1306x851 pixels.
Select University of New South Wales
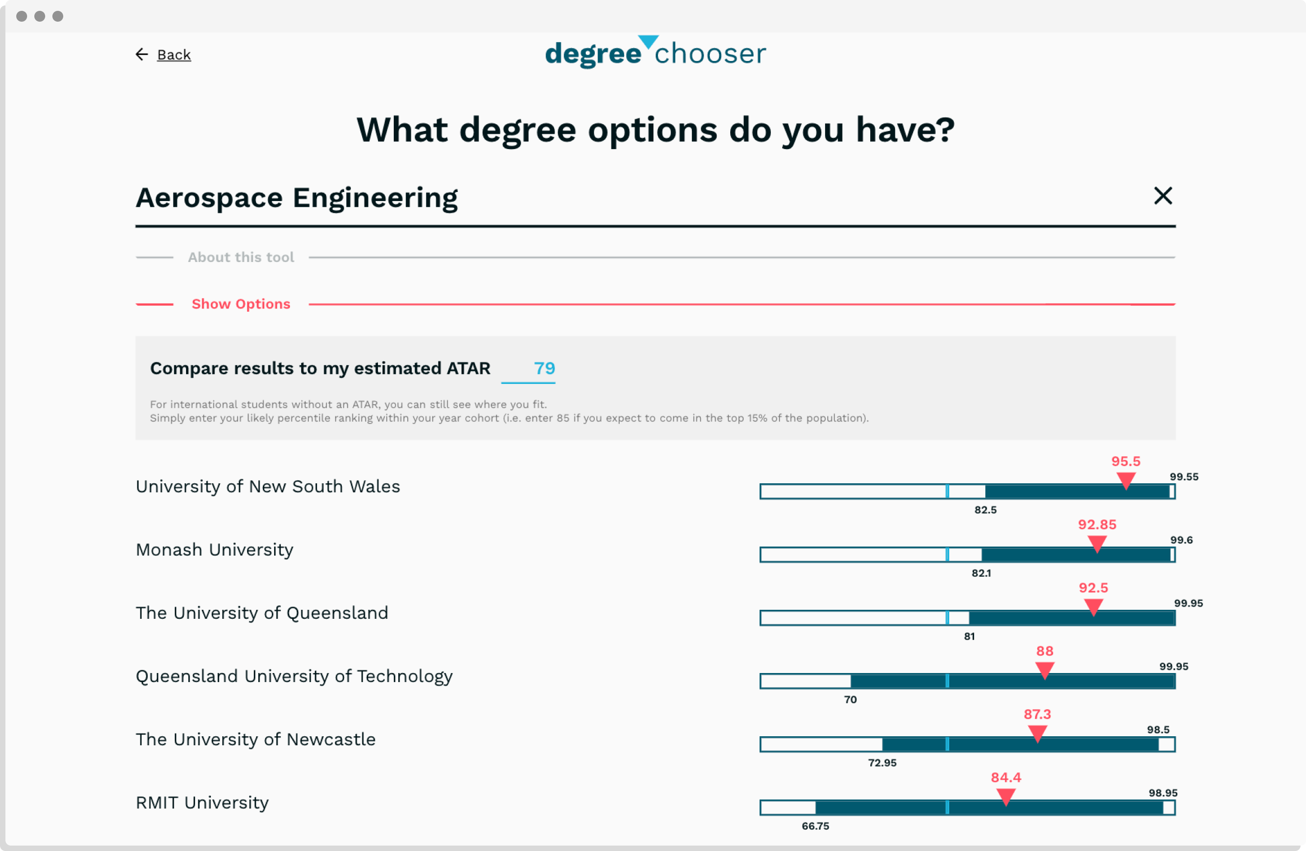pos(268,487)
